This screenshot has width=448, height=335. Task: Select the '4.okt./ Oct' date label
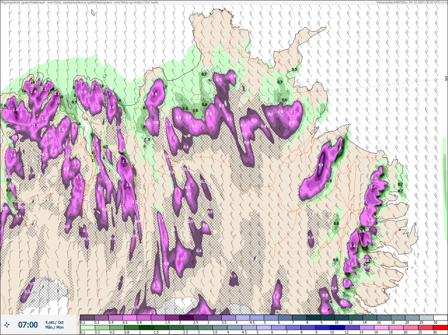(x=54, y=322)
